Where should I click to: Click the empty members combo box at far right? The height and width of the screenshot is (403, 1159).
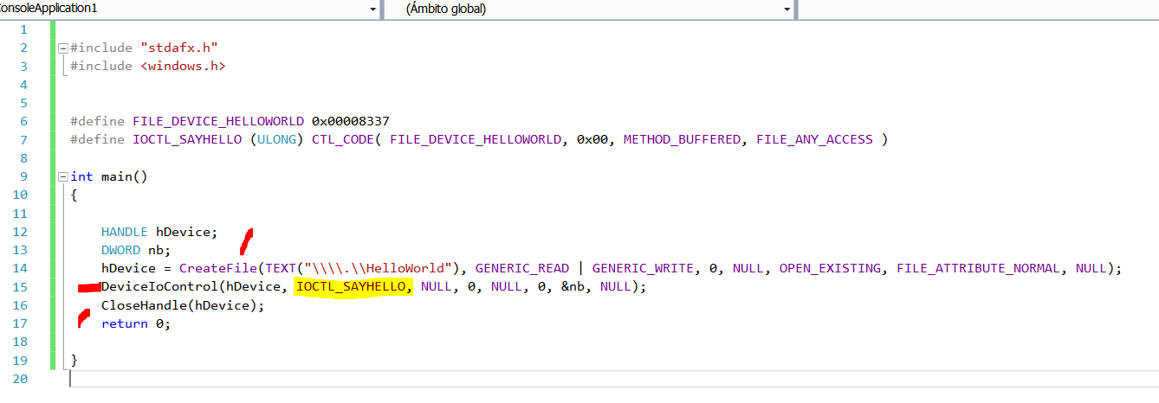tap(979, 9)
